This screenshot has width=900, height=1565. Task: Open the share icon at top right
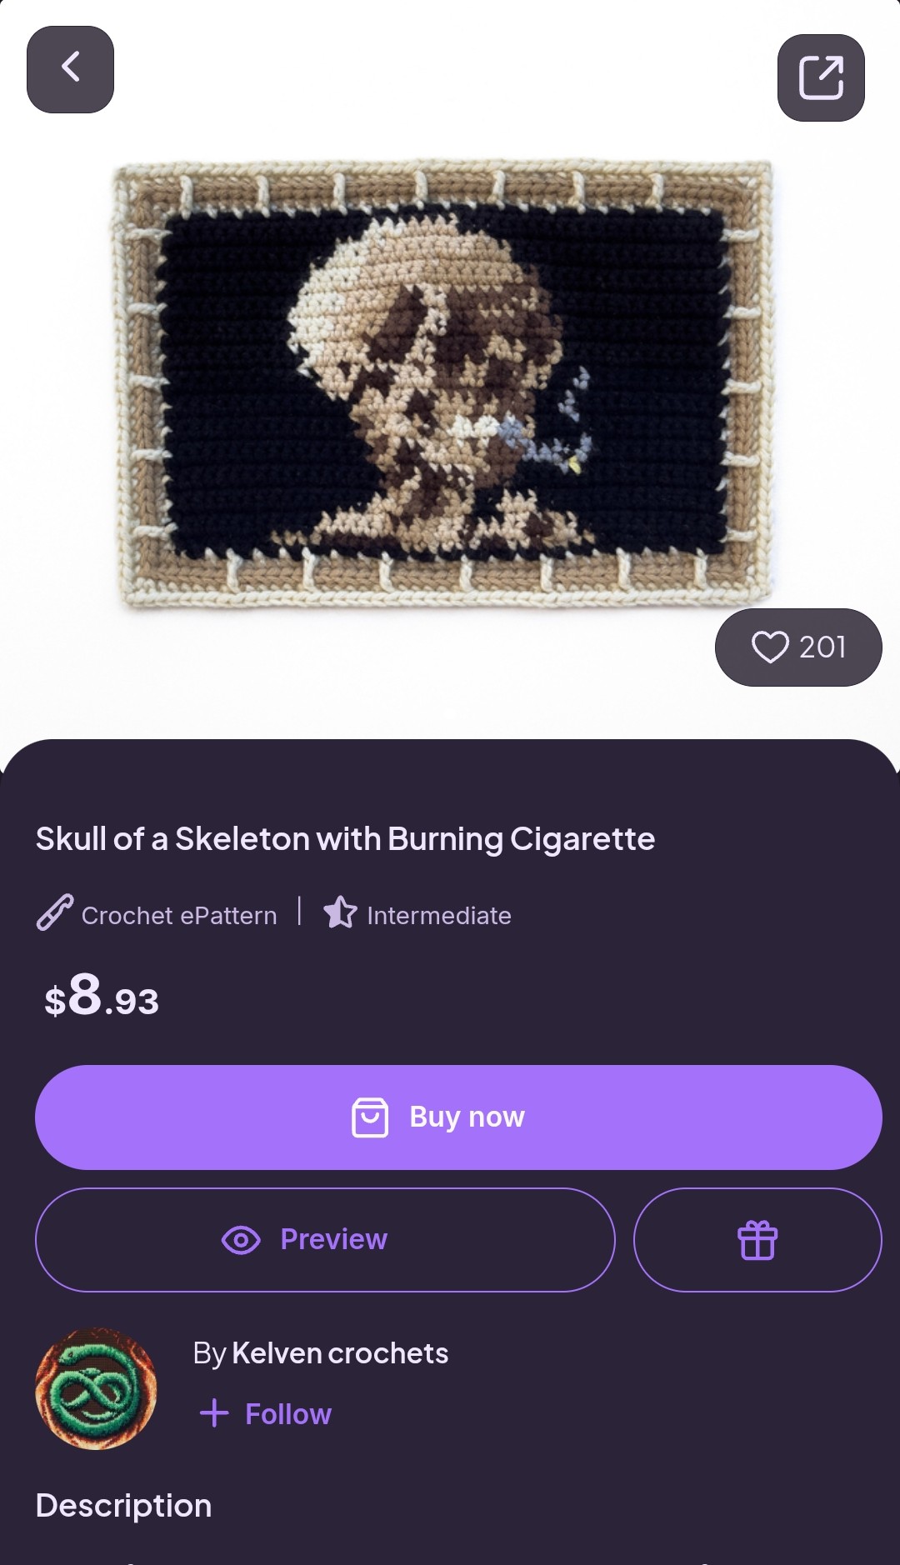[x=821, y=77]
